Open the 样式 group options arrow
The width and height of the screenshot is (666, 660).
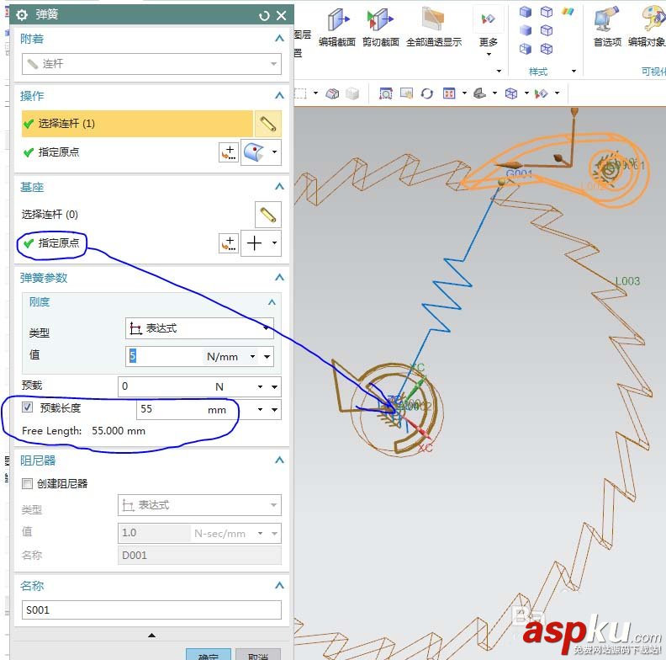[573, 72]
